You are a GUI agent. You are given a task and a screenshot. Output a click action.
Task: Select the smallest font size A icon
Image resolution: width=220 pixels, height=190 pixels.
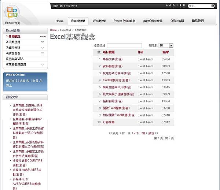click(x=167, y=5)
